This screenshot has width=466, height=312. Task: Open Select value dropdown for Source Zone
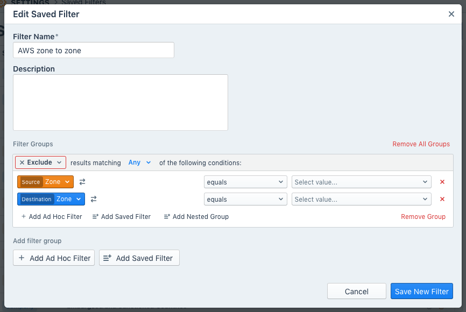pyautogui.click(x=361, y=182)
